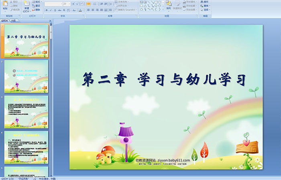Click Convert to SmartArt button
The width and height of the screenshot is (281, 180).
[126, 10]
